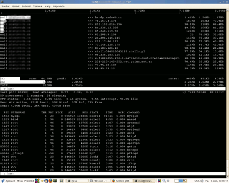Switch to the zjess taskbar window
The image size is (229, 183).
77,181
